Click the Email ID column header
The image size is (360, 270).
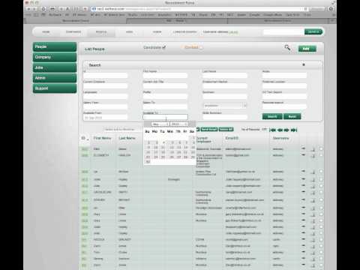(232, 138)
